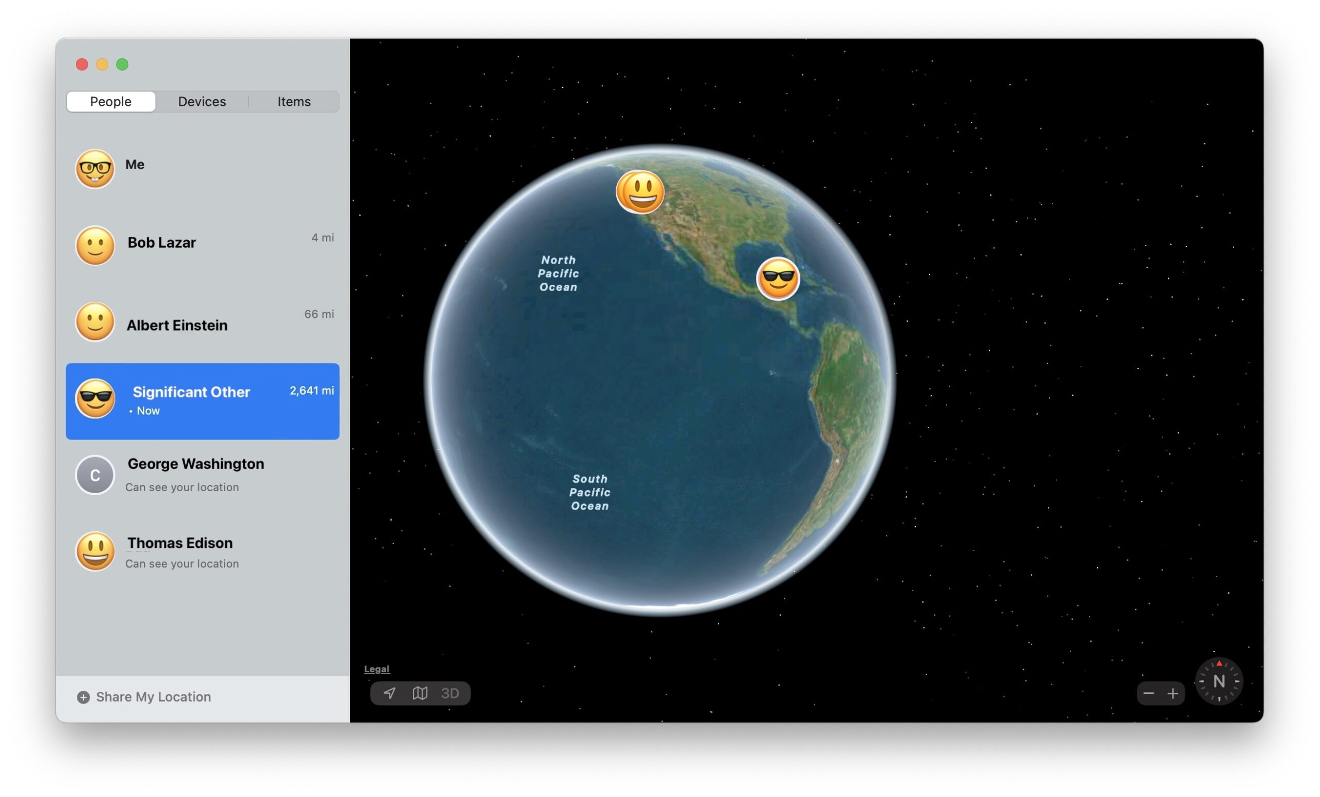Click the plus icon beside Share My Location
Viewport: 1320px width, 797px height.
tap(83, 697)
